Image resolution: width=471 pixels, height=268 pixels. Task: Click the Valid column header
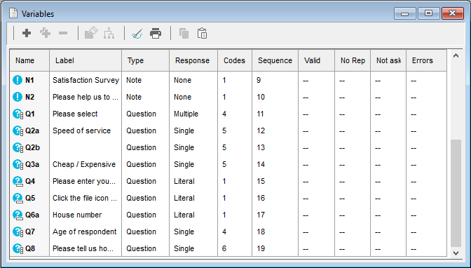point(316,60)
